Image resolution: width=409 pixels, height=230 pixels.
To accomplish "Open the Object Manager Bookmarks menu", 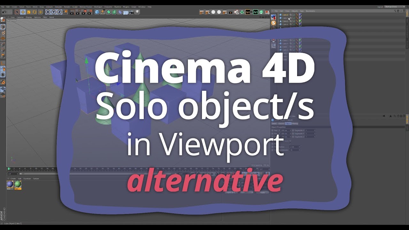I will click(x=310, y=11).
